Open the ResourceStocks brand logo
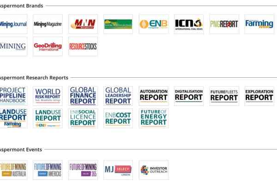 point(83,46)
